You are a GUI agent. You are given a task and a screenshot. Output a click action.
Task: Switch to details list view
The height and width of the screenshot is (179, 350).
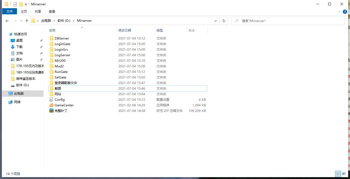(338, 174)
